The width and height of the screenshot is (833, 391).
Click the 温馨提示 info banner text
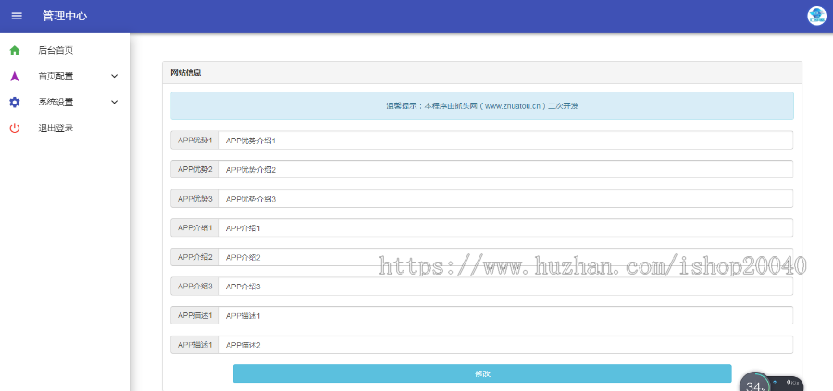[x=482, y=106]
